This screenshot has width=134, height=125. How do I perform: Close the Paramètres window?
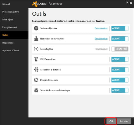[131, 3]
